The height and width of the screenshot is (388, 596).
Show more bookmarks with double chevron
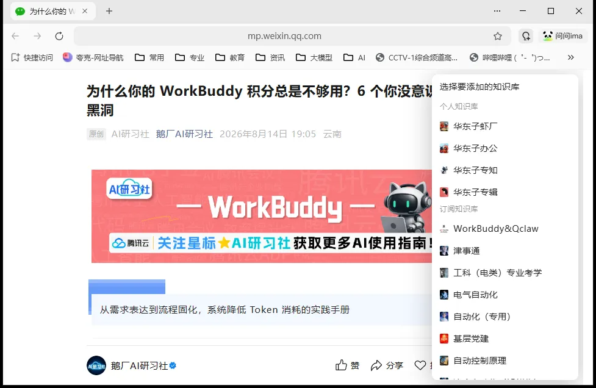pyautogui.click(x=570, y=57)
